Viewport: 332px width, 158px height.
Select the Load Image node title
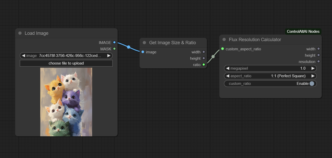[x=36, y=33]
